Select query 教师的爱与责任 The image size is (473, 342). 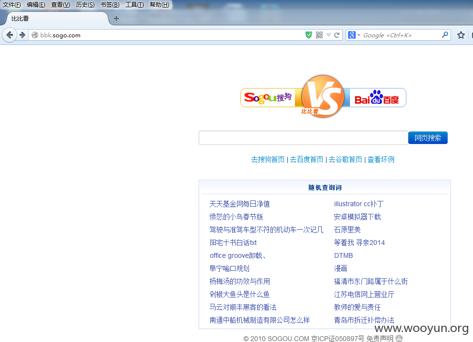(x=357, y=308)
